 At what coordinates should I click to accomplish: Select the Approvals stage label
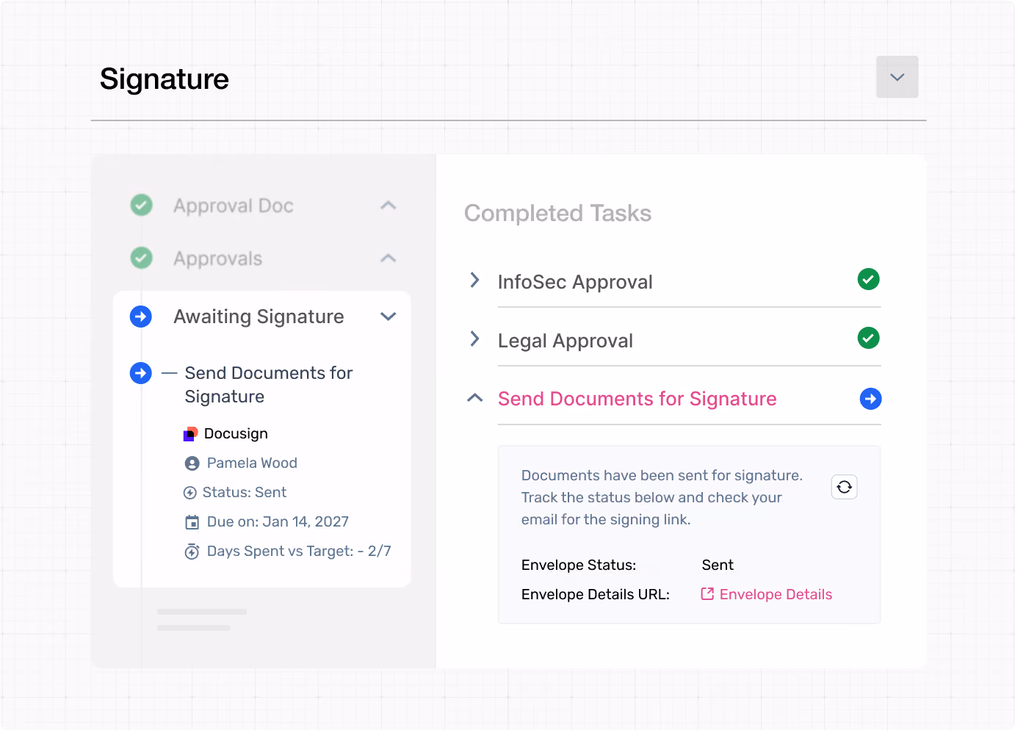(x=218, y=259)
